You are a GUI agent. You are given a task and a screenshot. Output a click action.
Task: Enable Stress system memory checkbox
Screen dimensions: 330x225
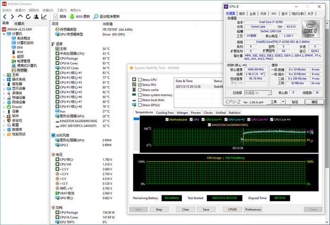point(140,95)
